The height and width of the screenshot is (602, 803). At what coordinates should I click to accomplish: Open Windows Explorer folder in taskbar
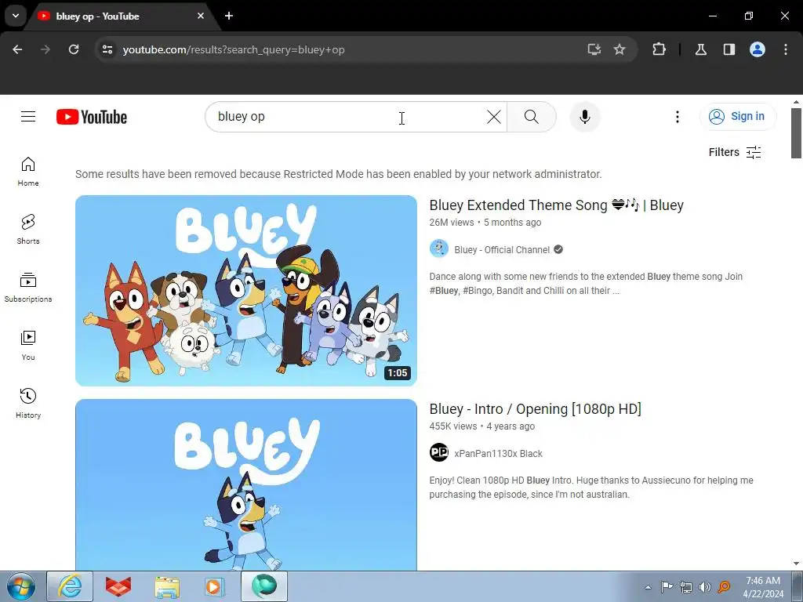tap(167, 586)
